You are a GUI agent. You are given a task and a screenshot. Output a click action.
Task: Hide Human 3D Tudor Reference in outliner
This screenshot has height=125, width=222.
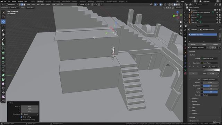pyautogui.click(x=217, y=12)
